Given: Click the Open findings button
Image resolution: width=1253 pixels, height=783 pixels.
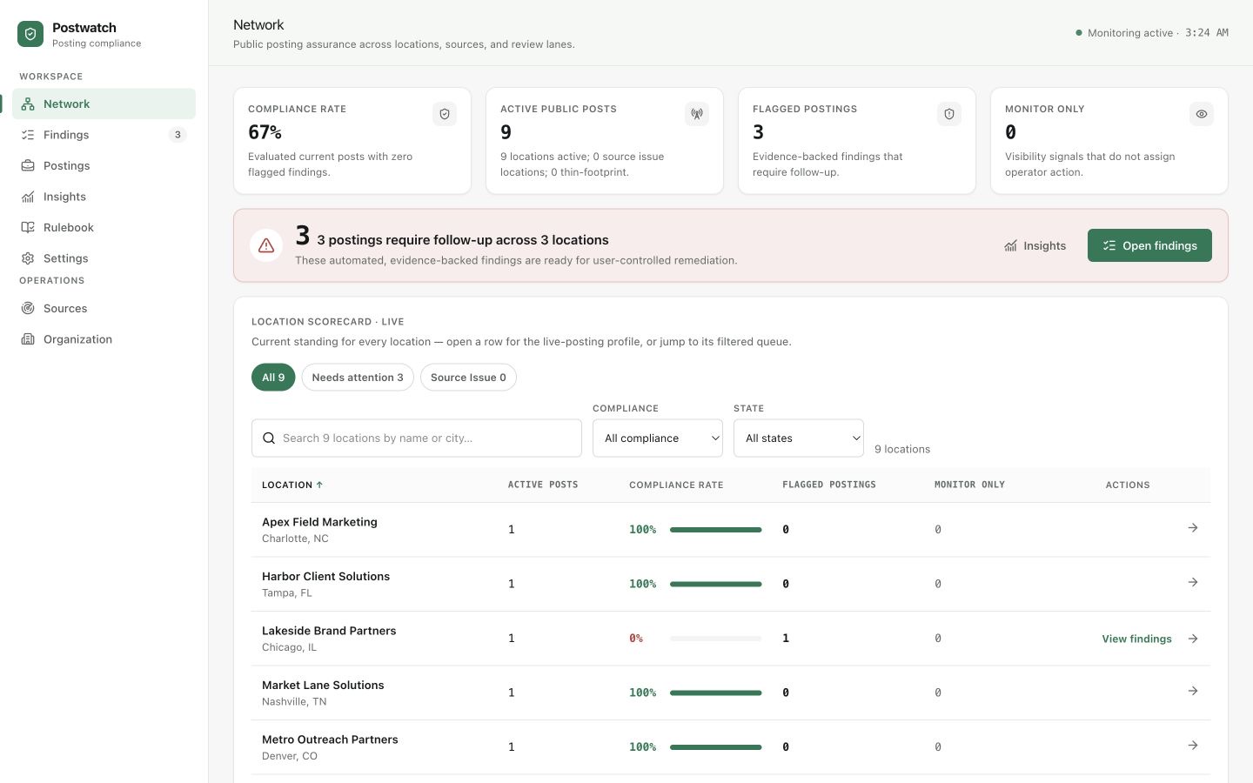Looking at the screenshot, I should pyautogui.click(x=1149, y=245).
